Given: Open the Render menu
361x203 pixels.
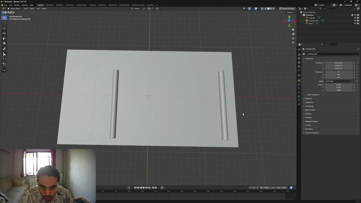Looking at the screenshot, I should [17, 5].
